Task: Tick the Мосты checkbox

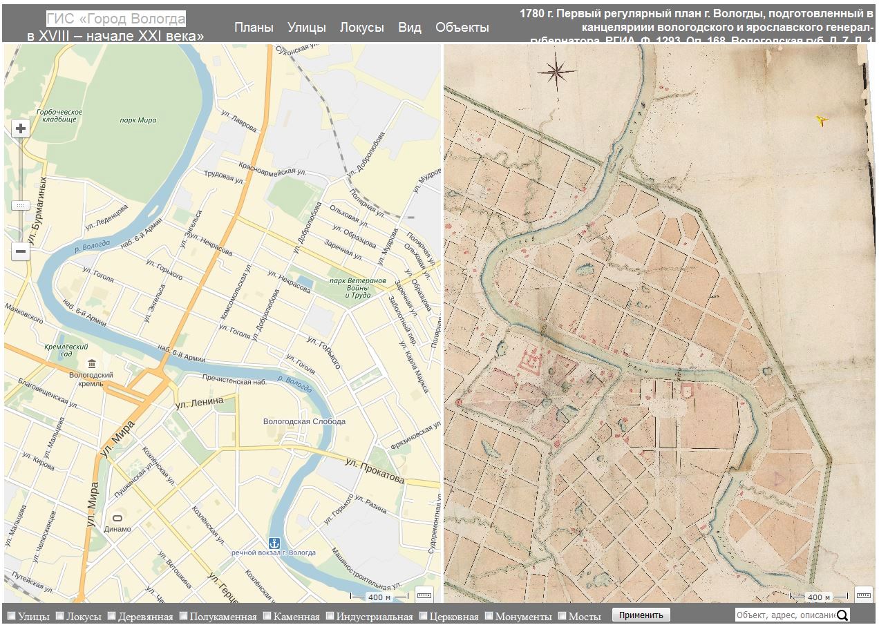Action: [562, 616]
